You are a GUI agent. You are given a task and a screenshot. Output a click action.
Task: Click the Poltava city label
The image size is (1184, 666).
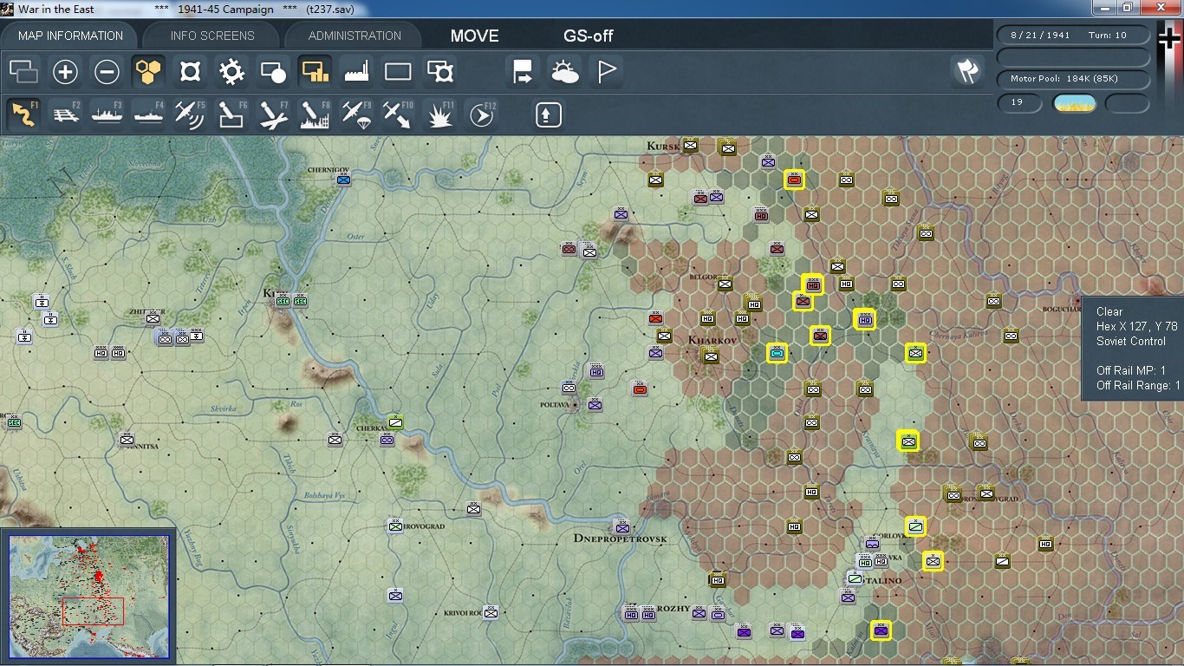(556, 405)
